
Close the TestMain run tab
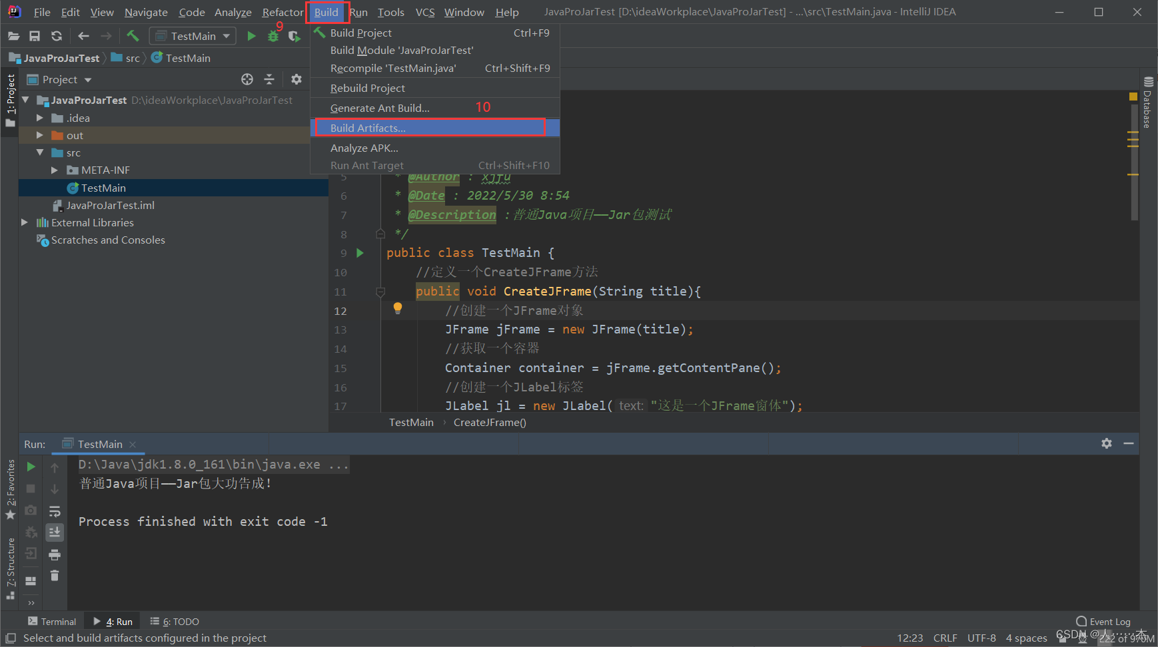(x=133, y=444)
